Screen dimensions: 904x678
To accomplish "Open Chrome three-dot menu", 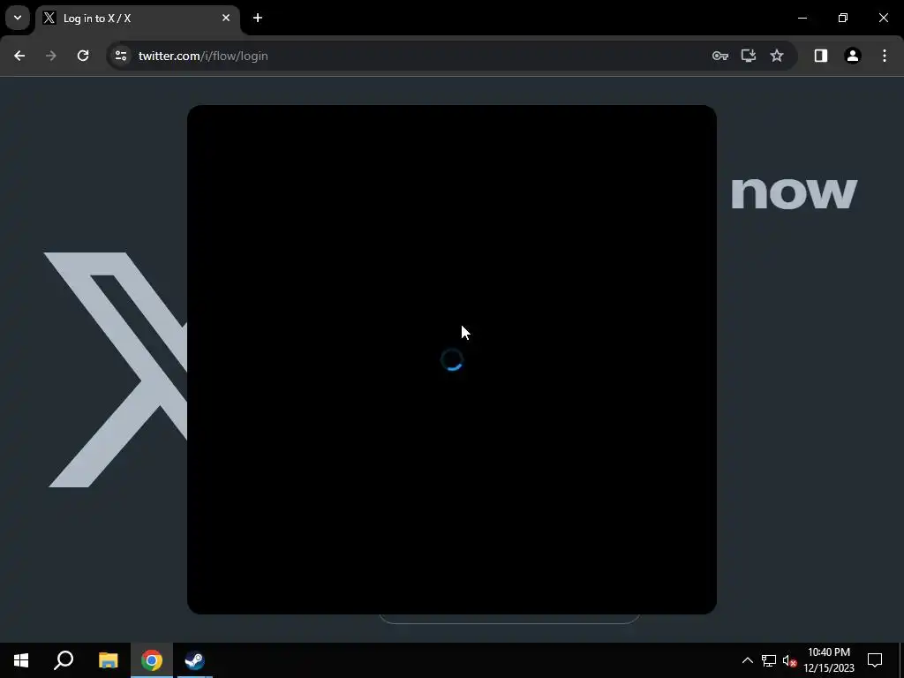I will pos(885,56).
